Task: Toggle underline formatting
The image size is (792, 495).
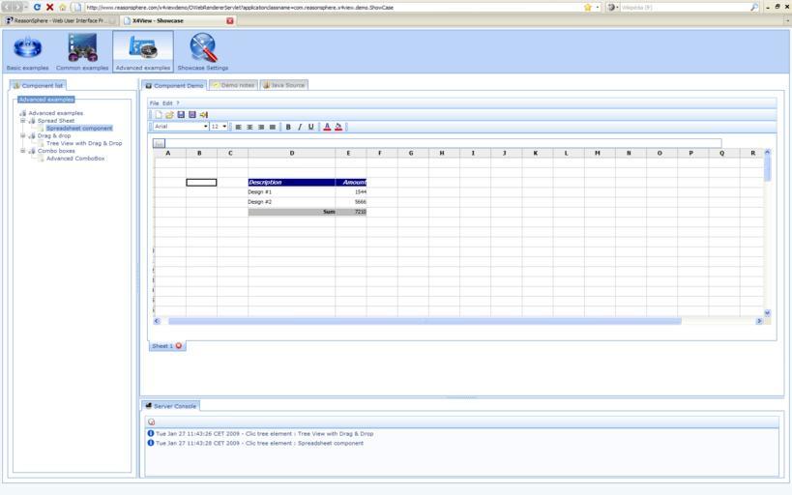Action: pos(311,127)
